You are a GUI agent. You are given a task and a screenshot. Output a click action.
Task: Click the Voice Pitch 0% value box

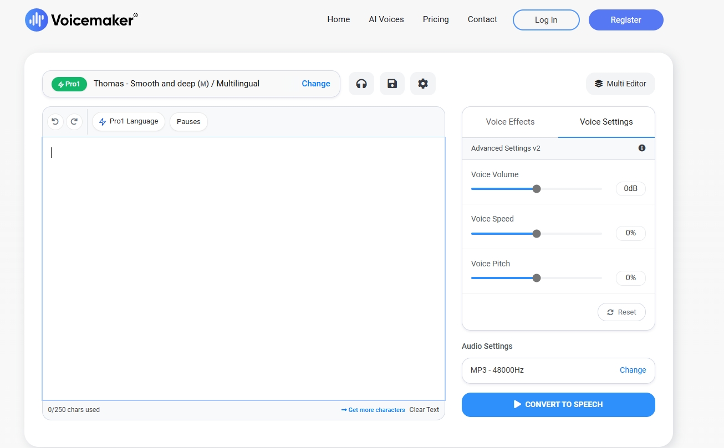click(631, 278)
